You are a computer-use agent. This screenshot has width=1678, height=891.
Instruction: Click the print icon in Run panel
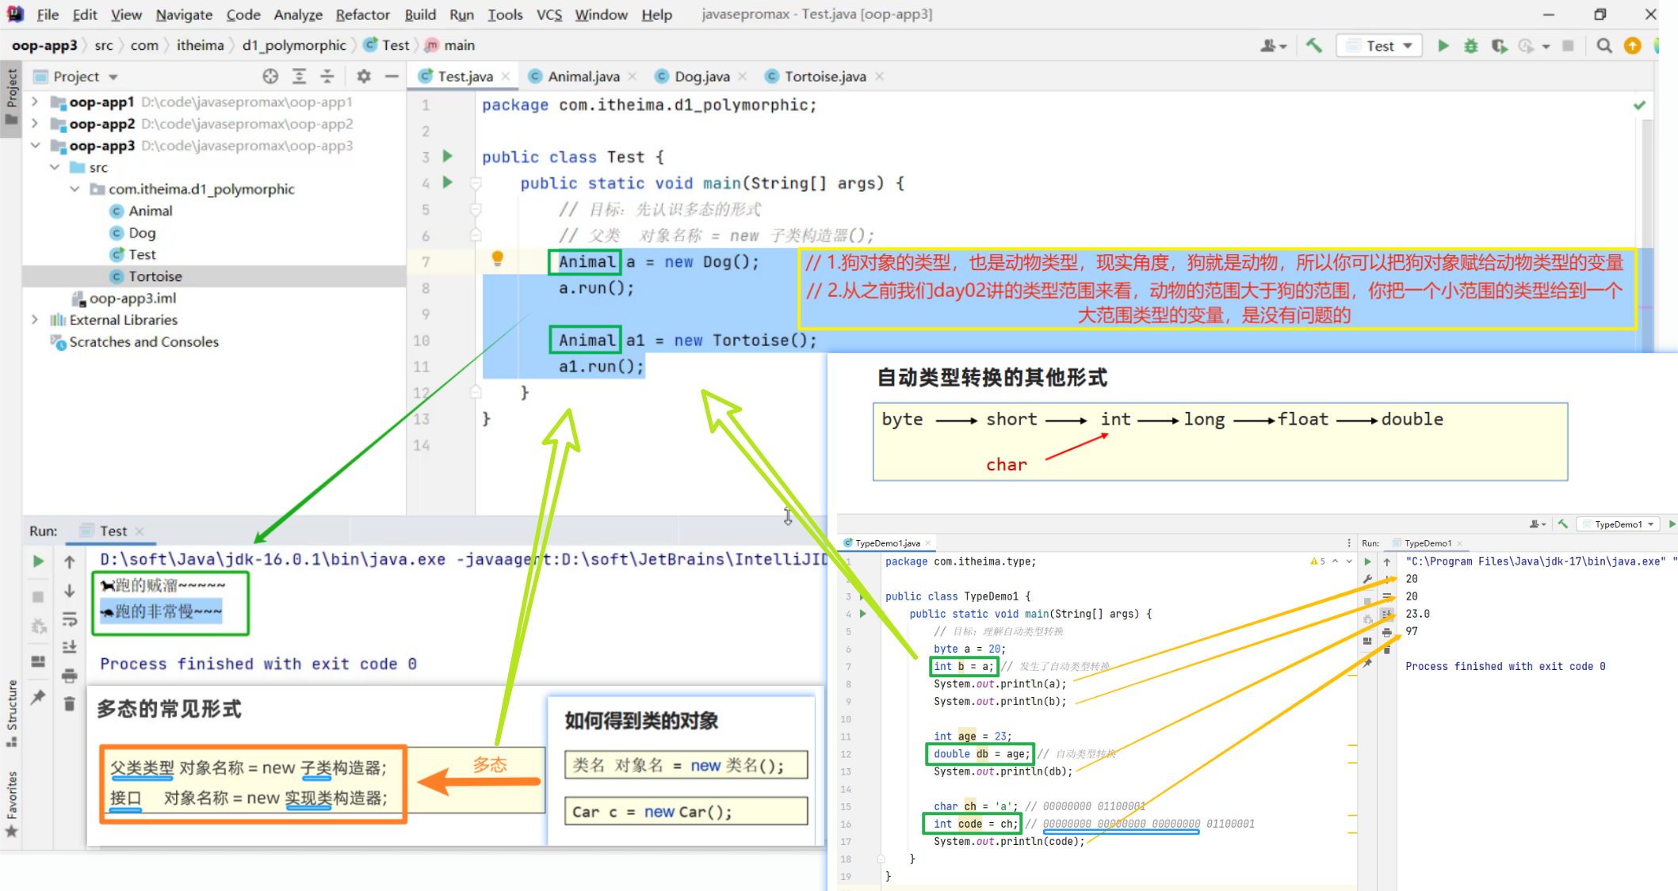coord(69,675)
